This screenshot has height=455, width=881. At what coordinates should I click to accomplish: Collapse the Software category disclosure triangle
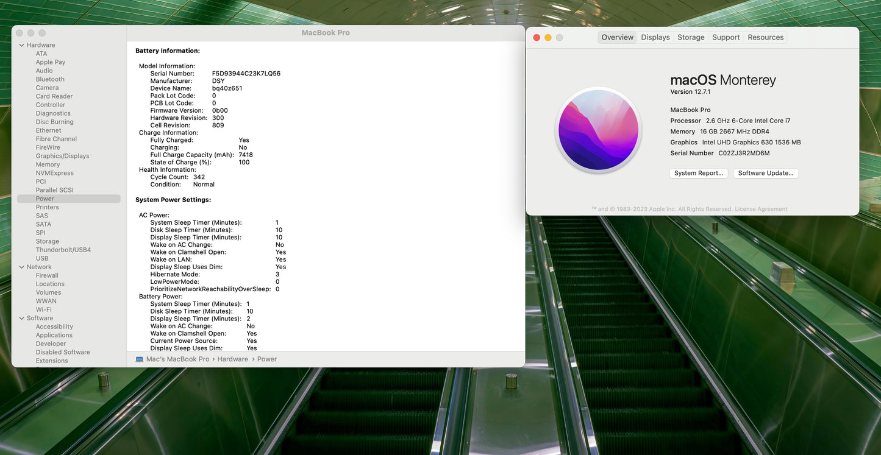coord(22,318)
